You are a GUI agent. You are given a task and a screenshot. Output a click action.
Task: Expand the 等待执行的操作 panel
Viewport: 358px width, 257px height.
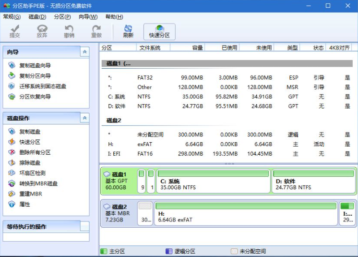click(x=84, y=227)
